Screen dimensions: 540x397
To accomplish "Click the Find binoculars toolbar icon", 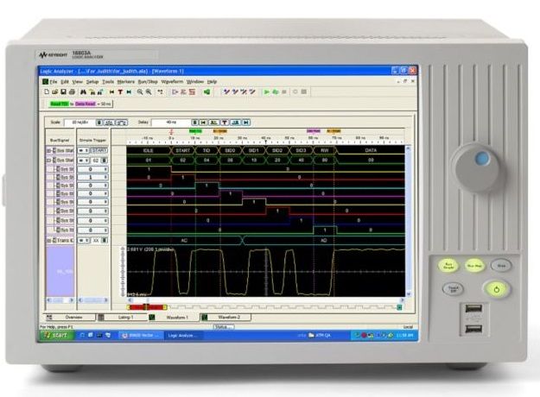I will tap(83, 91).
